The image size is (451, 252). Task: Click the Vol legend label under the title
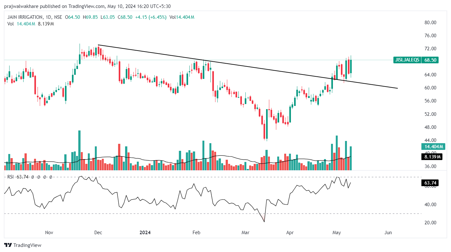pos(11,24)
